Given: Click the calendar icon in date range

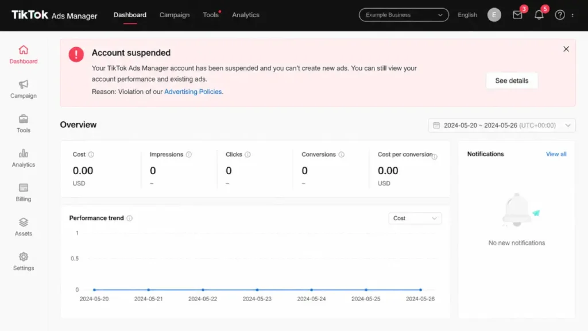Looking at the screenshot, I should [436, 125].
